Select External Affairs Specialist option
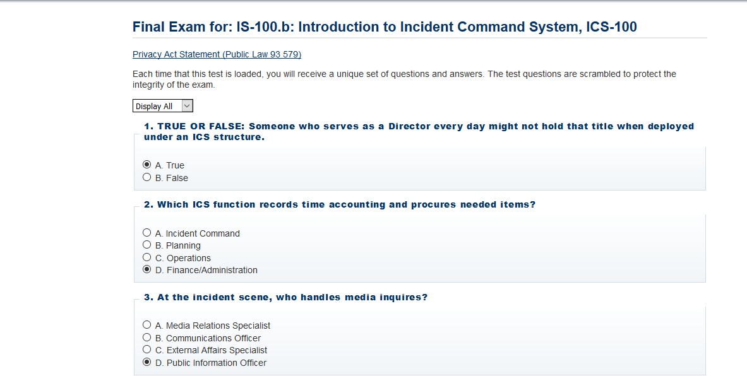Screen dimensions: 747x376 [146, 350]
